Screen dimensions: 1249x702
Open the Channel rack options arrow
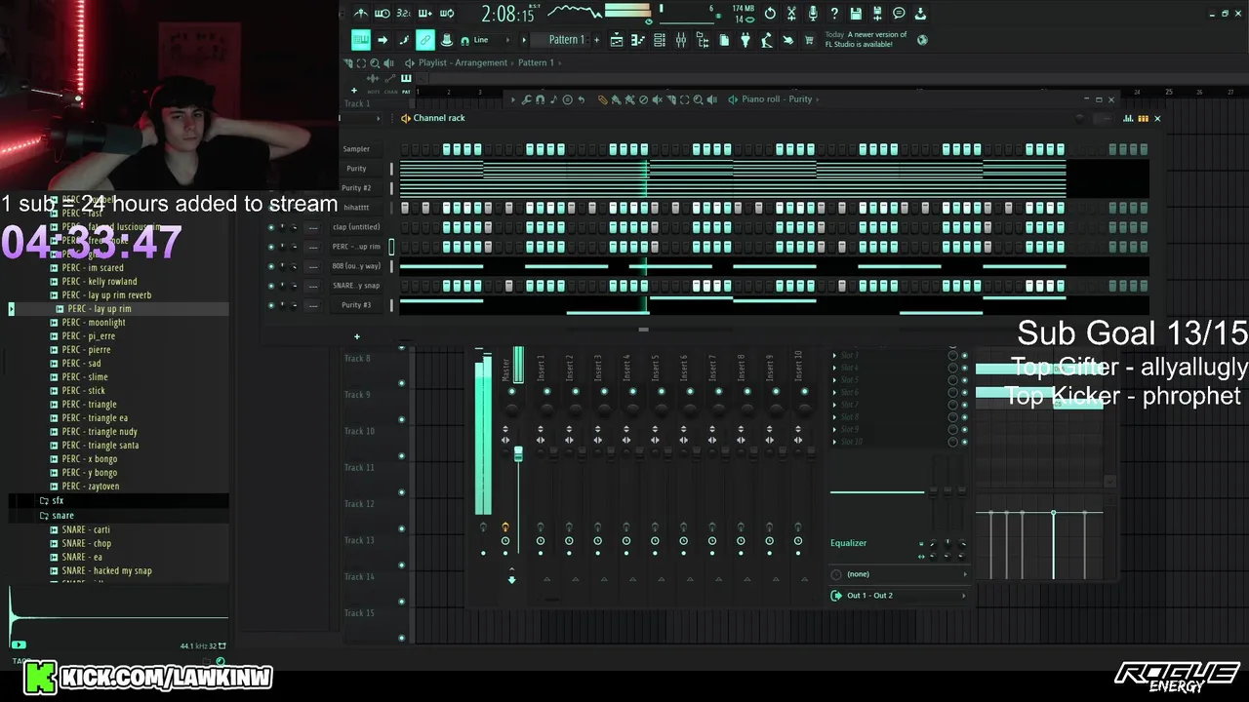click(405, 119)
